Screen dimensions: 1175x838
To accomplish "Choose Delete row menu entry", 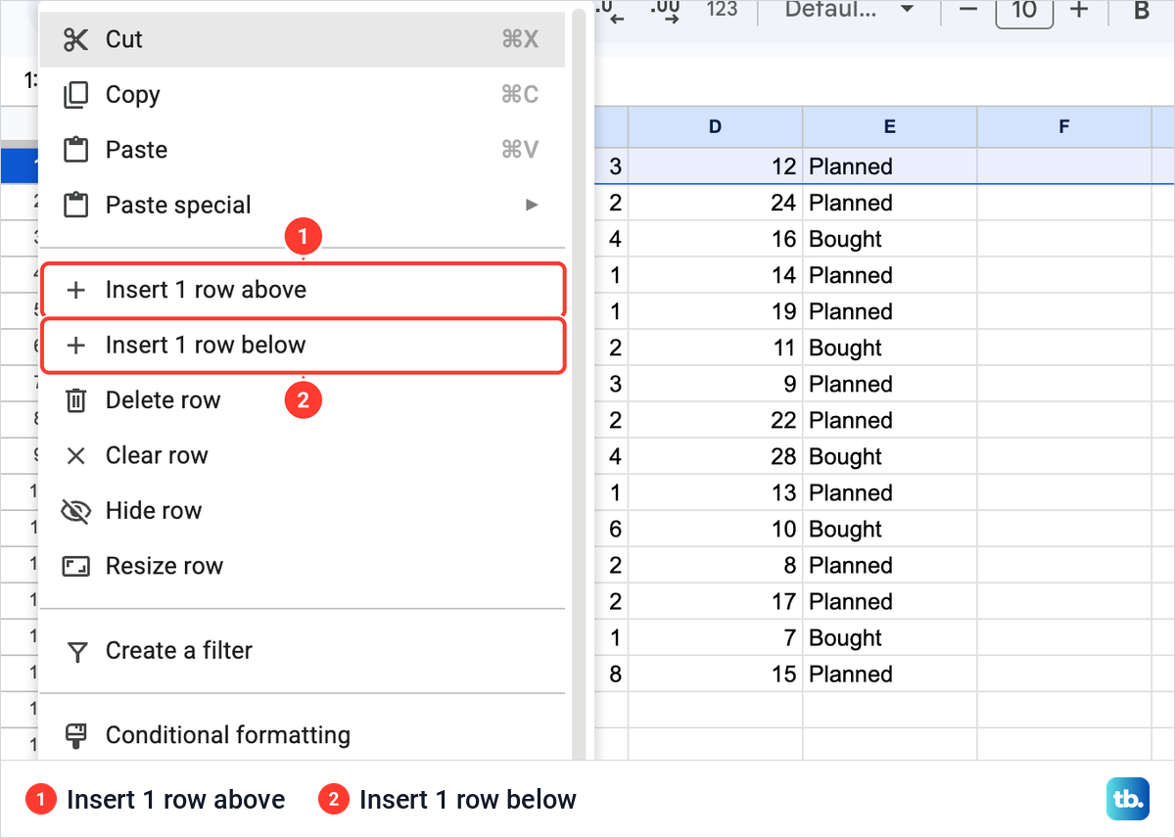I will [303, 400].
